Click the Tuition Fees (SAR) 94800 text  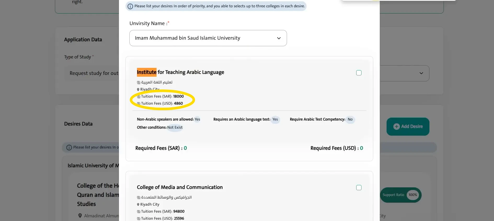pos(163,212)
